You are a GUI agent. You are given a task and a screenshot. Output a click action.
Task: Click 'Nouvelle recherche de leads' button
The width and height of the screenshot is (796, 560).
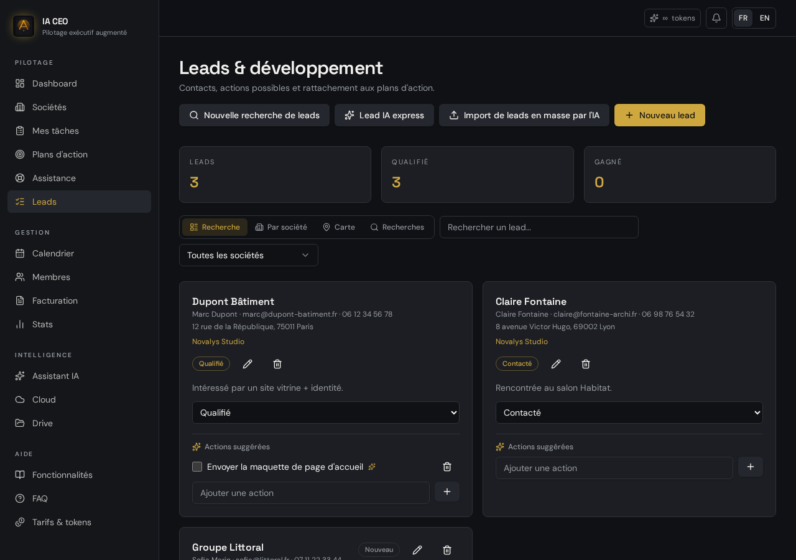(254, 115)
